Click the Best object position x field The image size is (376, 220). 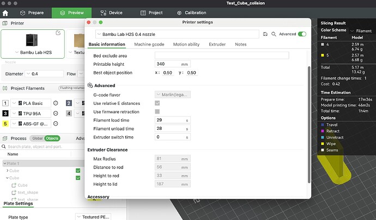click(168, 73)
